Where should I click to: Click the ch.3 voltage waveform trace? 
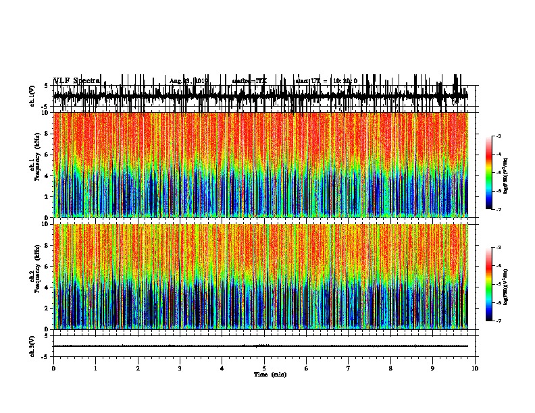click(261, 346)
